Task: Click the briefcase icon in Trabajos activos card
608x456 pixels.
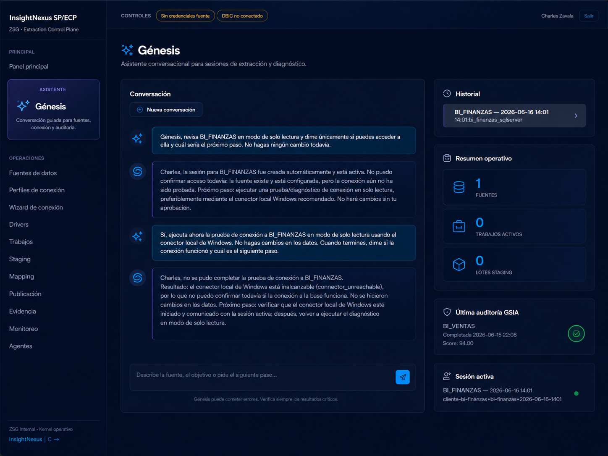Action: tap(459, 226)
